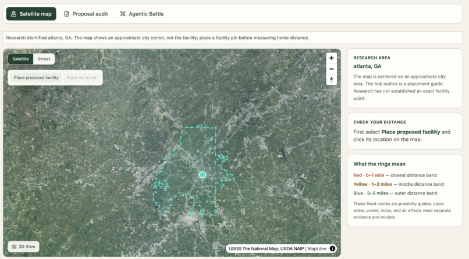Viewport: 469px width, 259px height.
Task: Click the research notice banner text
Action: [x=158, y=38]
